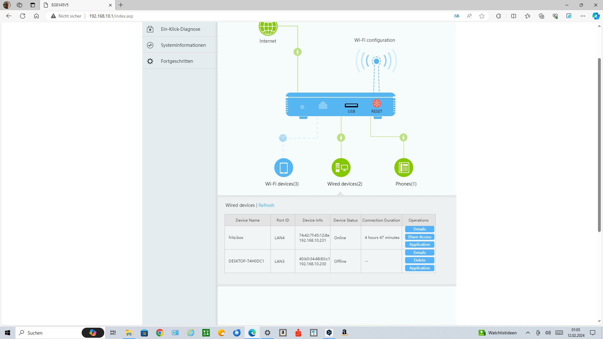Click the Wi-Fi devices phone icon

pyautogui.click(x=284, y=168)
